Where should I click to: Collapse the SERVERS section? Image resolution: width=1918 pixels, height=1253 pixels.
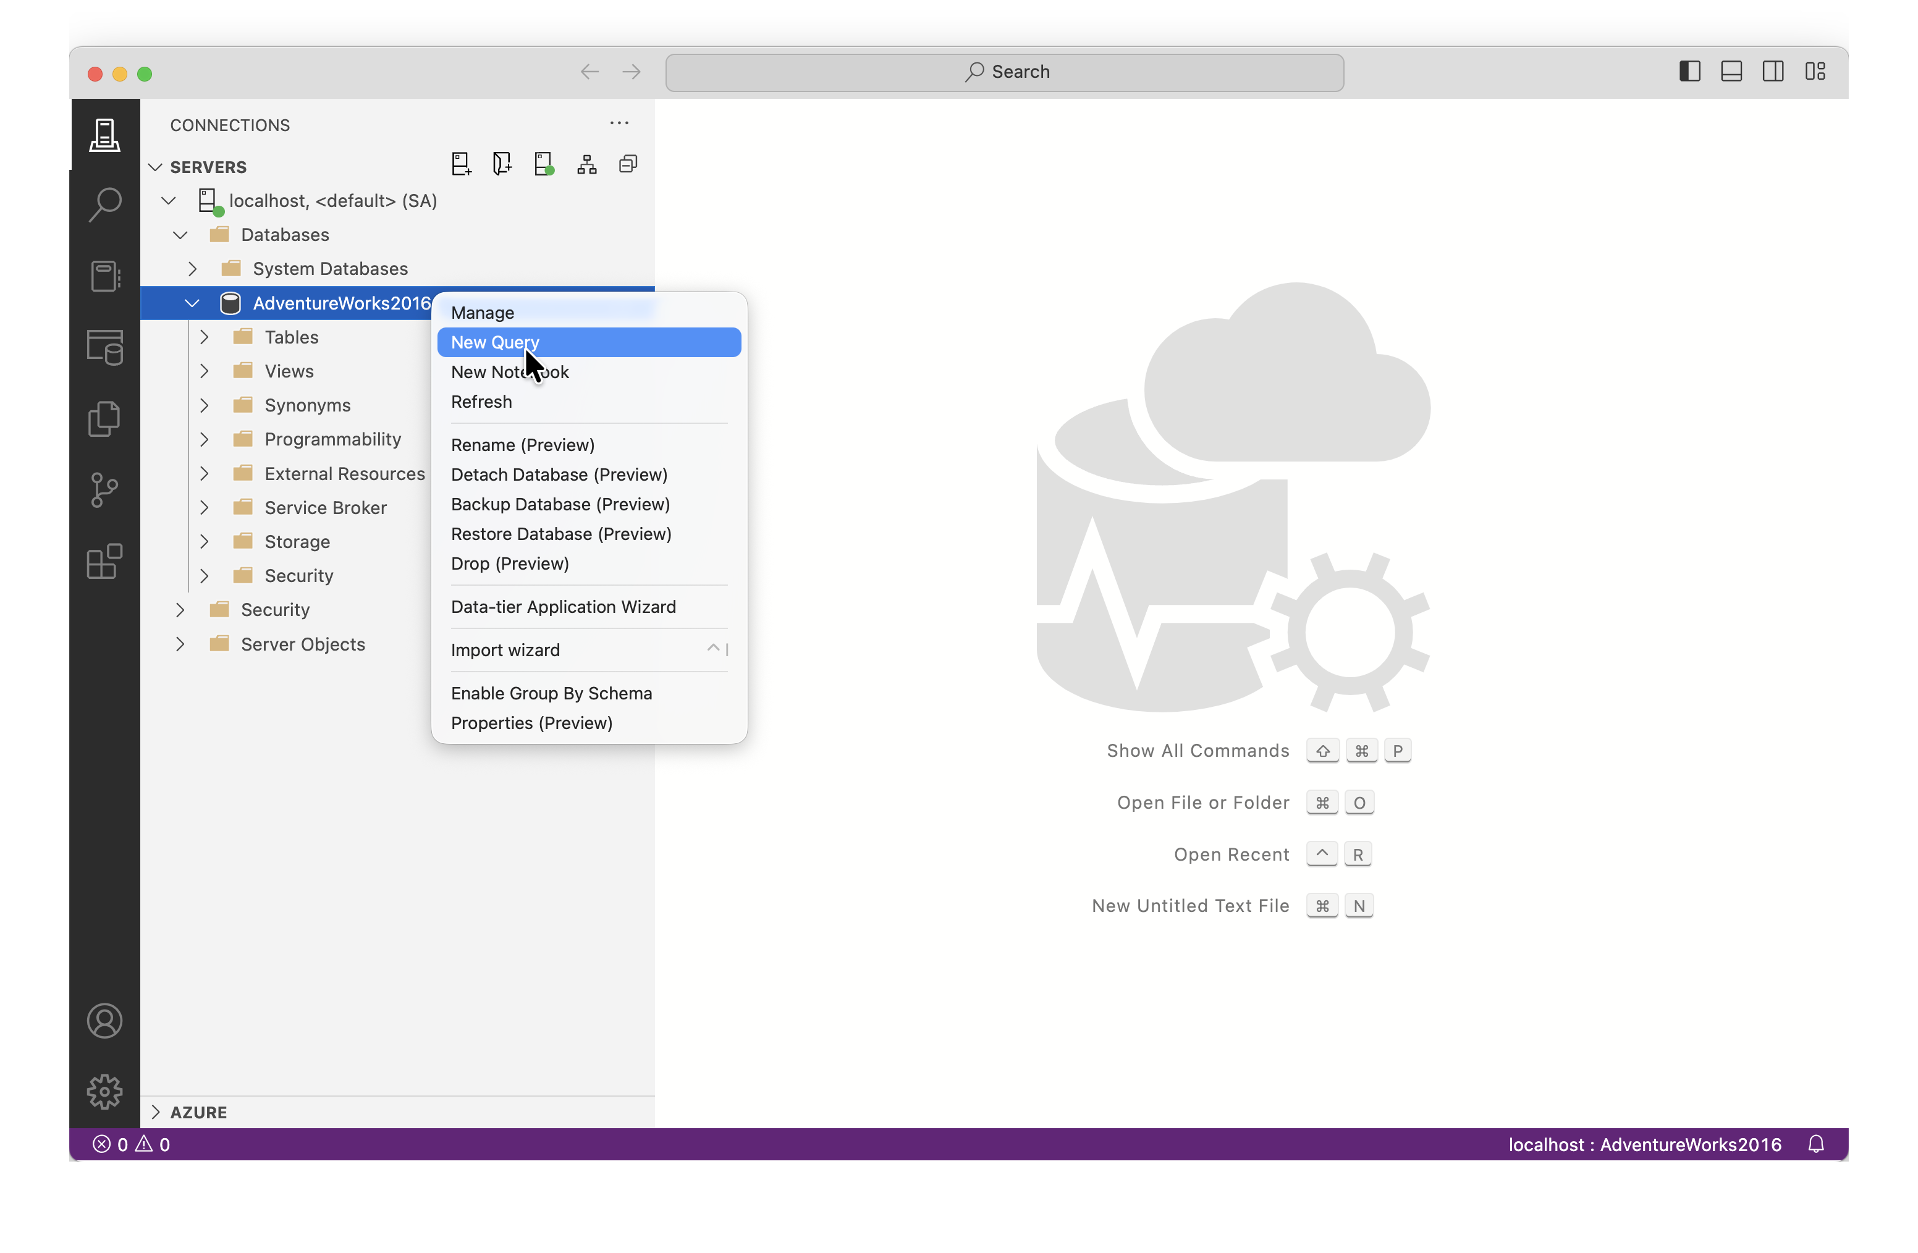(x=156, y=167)
